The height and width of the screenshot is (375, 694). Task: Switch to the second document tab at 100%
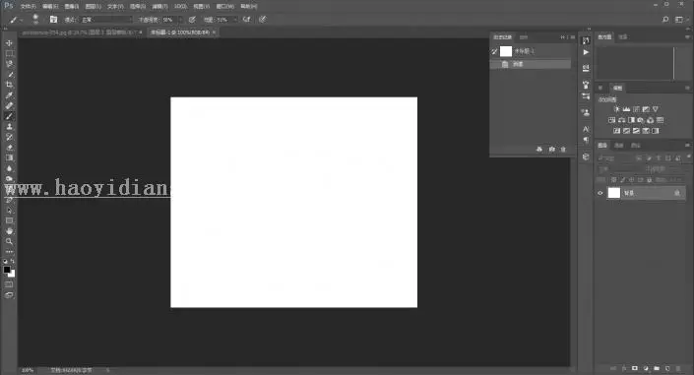(180, 32)
